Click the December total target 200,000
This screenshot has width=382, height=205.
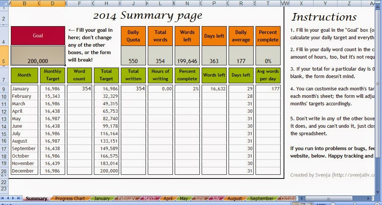pos(107,171)
